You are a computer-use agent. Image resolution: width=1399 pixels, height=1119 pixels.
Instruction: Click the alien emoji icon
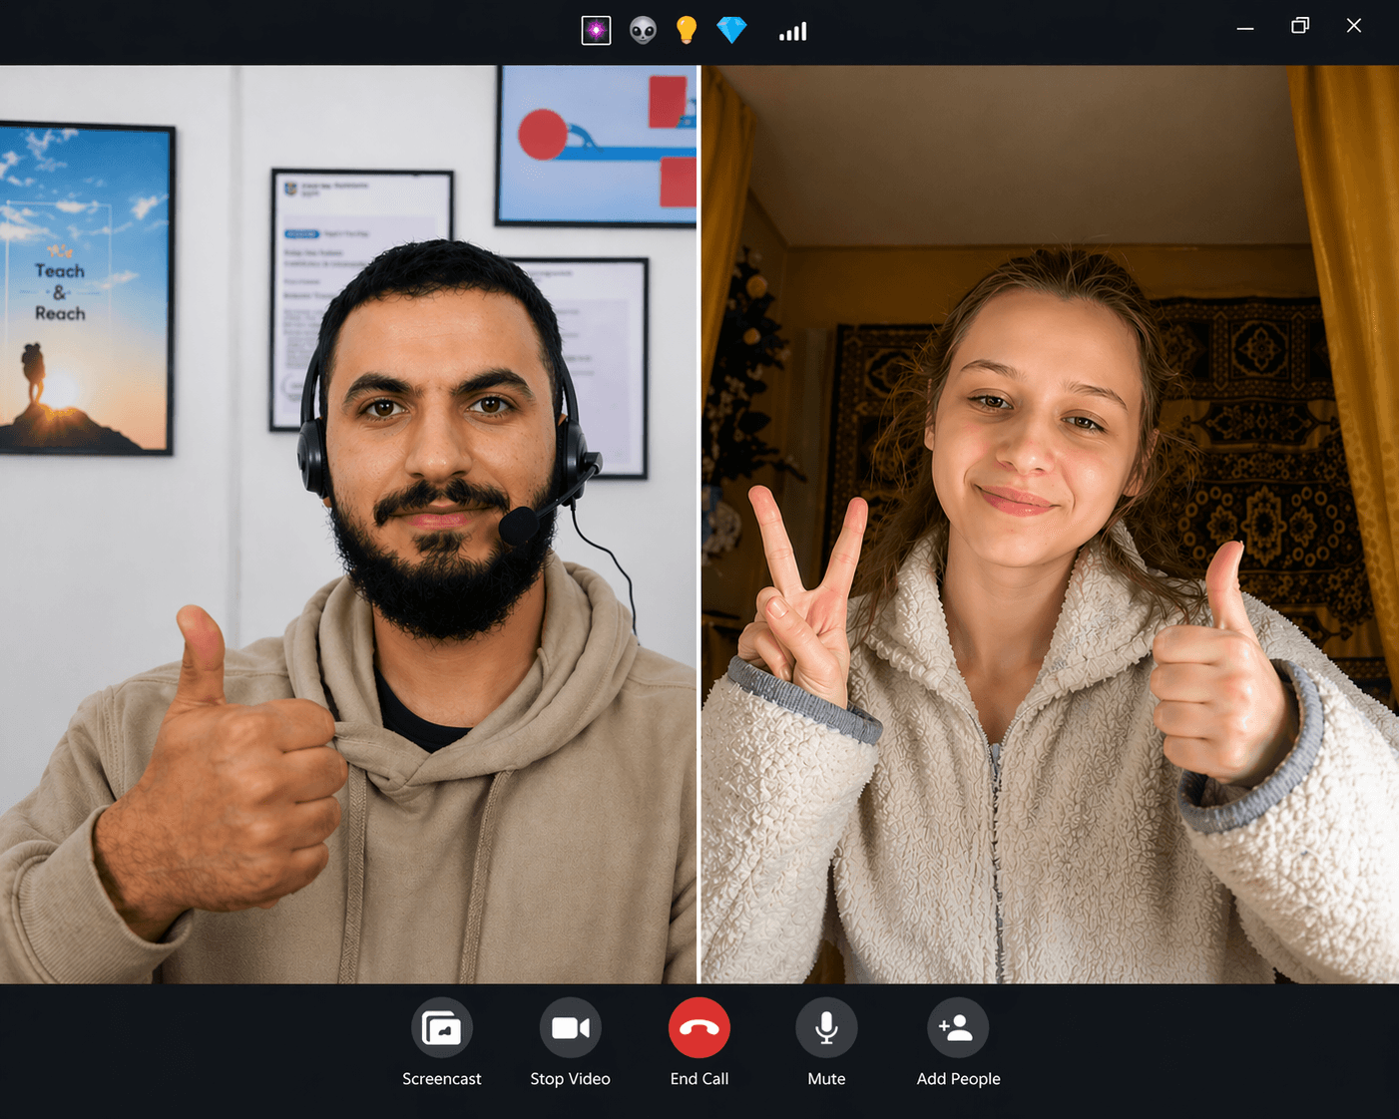643,31
